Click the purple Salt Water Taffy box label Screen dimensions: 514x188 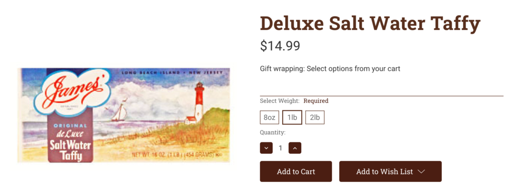tap(71, 142)
